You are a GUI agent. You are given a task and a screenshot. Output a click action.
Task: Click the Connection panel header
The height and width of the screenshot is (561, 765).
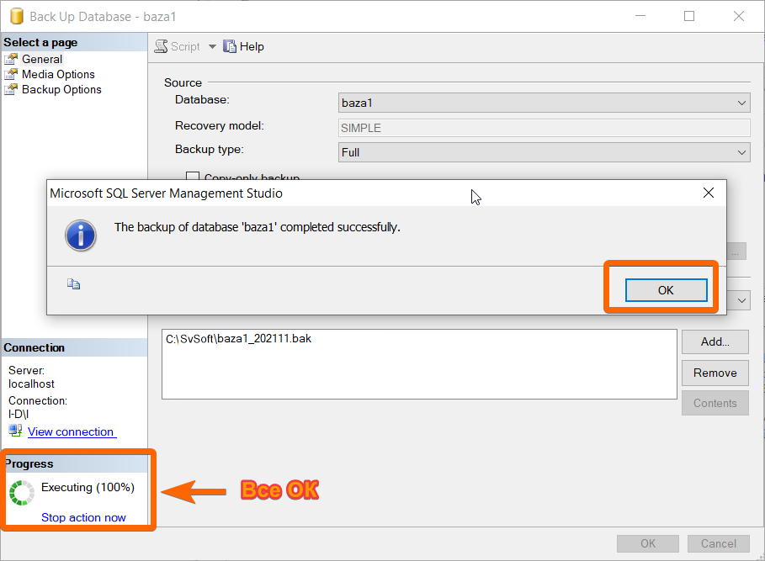tap(74, 347)
